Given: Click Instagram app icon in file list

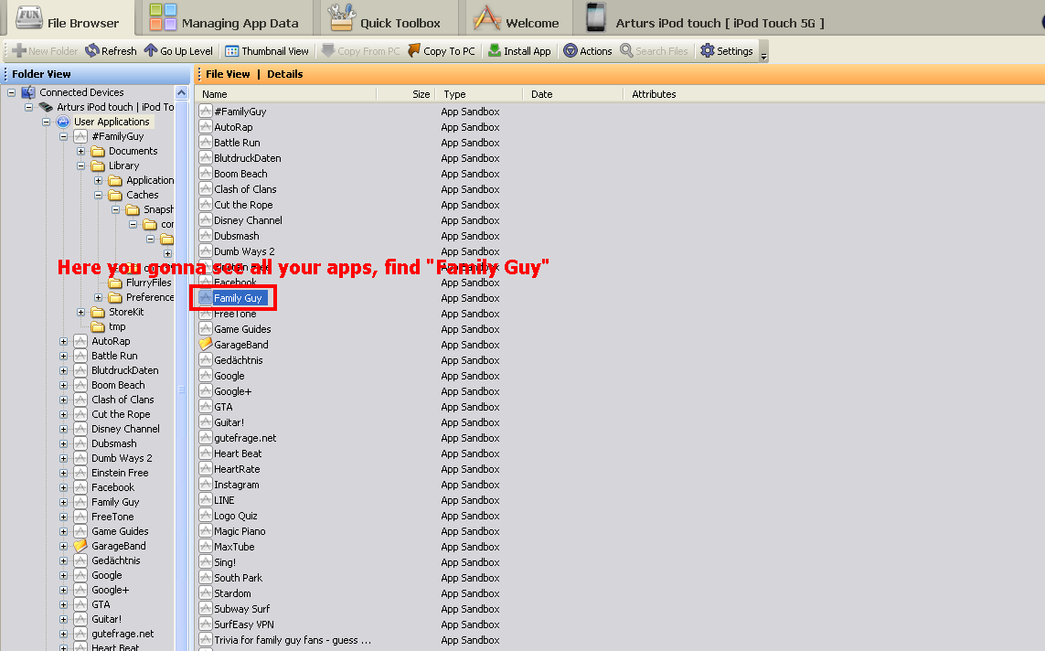Looking at the screenshot, I should [x=206, y=485].
